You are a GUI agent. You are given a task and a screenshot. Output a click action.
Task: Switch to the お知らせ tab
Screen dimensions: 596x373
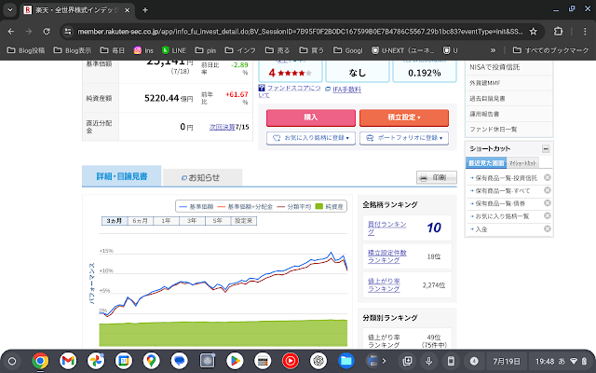[203, 178]
